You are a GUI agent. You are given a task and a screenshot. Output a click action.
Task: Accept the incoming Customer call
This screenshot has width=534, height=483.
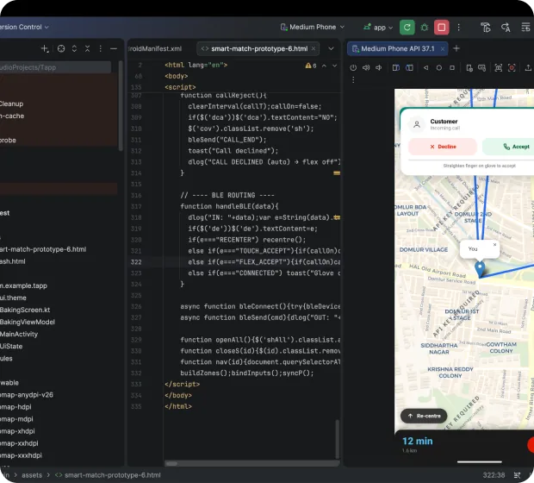coord(510,147)
